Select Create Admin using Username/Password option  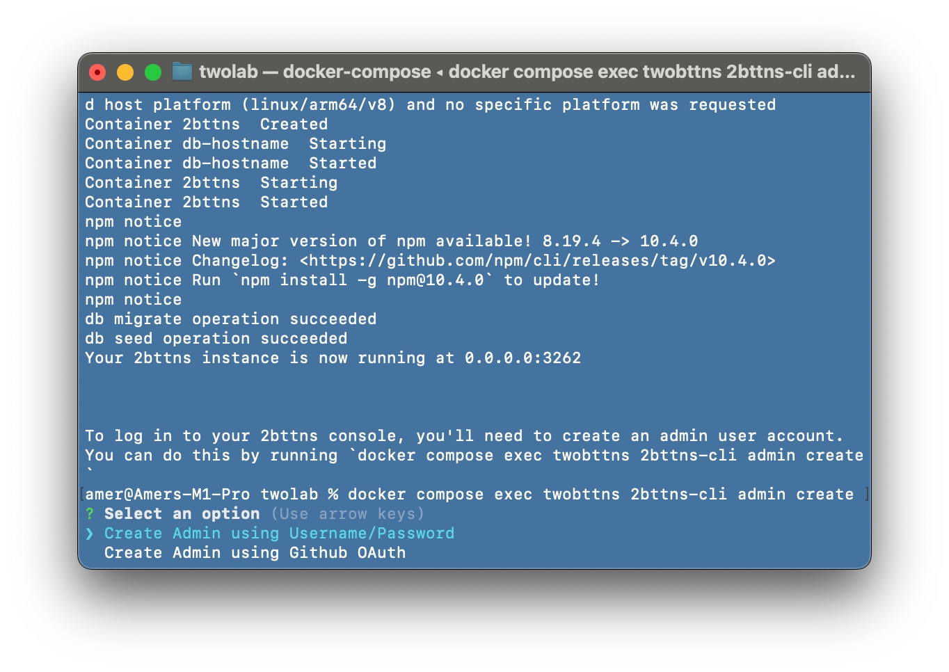(279, 534)
